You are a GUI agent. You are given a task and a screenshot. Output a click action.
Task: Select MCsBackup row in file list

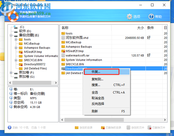(113, 42)
